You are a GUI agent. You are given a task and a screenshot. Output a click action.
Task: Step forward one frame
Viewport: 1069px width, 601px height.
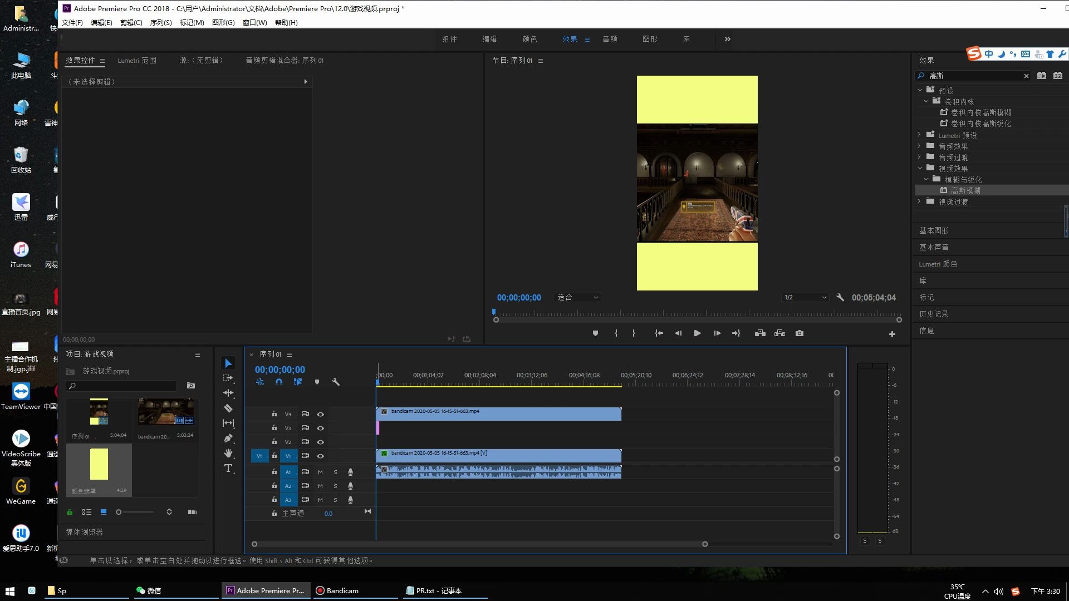pyautogui.click(x=717, y=333)
